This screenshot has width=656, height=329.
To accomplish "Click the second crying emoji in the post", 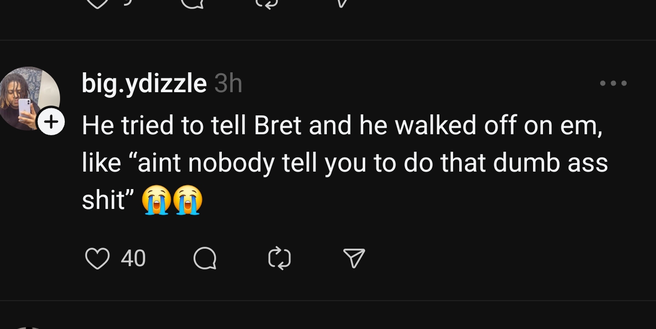I will click(187, 200).
